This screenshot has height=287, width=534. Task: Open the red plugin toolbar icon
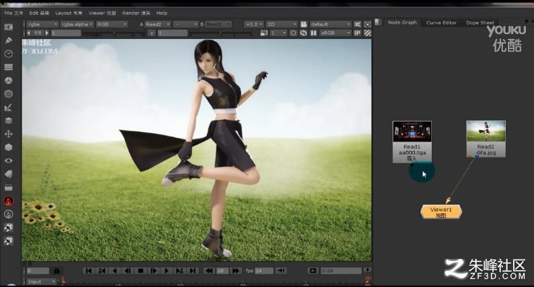[x=9, y=200]
